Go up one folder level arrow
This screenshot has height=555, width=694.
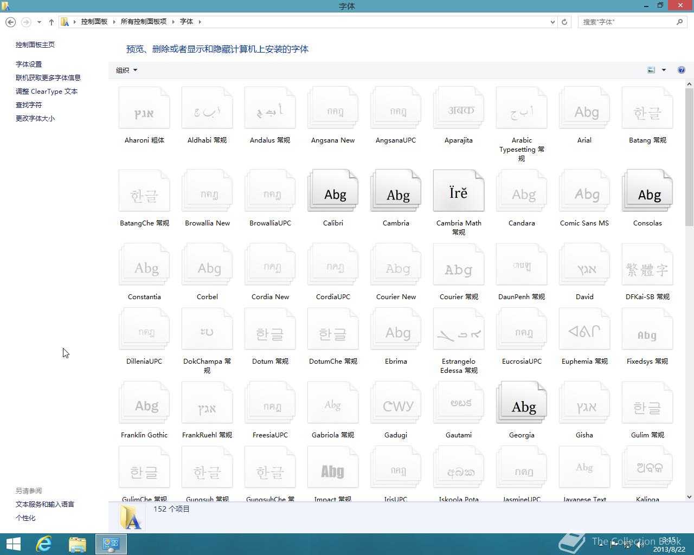pyautogui.click(x=52, y=22)
